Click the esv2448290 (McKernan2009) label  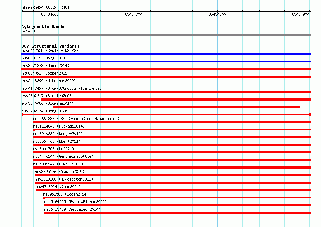pyautogui.click(x=49, y=81)
